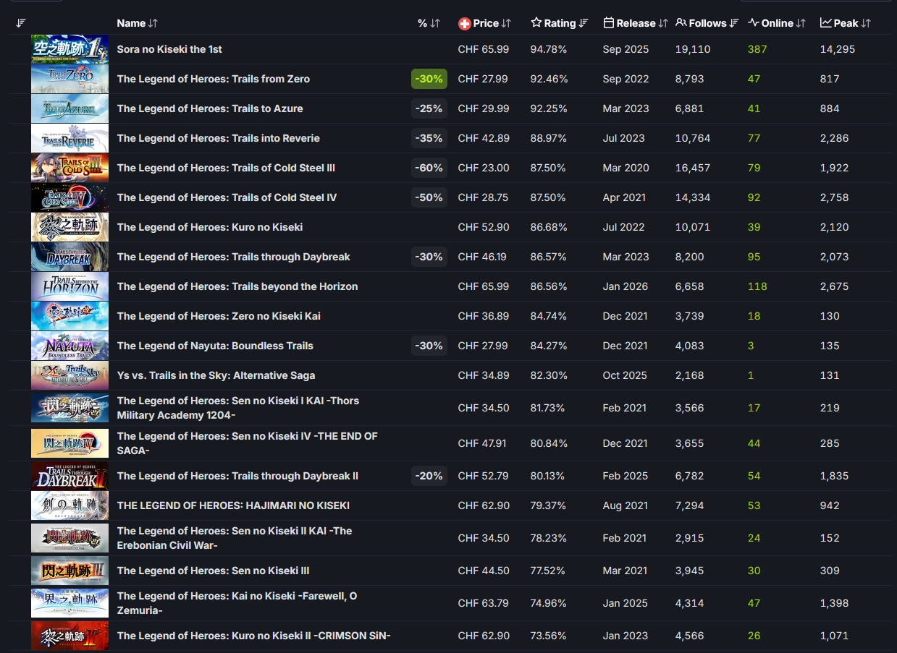Click green -30% badge for Trails from Zero
Screen dimensions: 897x653
pyautogui.click(x=429, y=79)
